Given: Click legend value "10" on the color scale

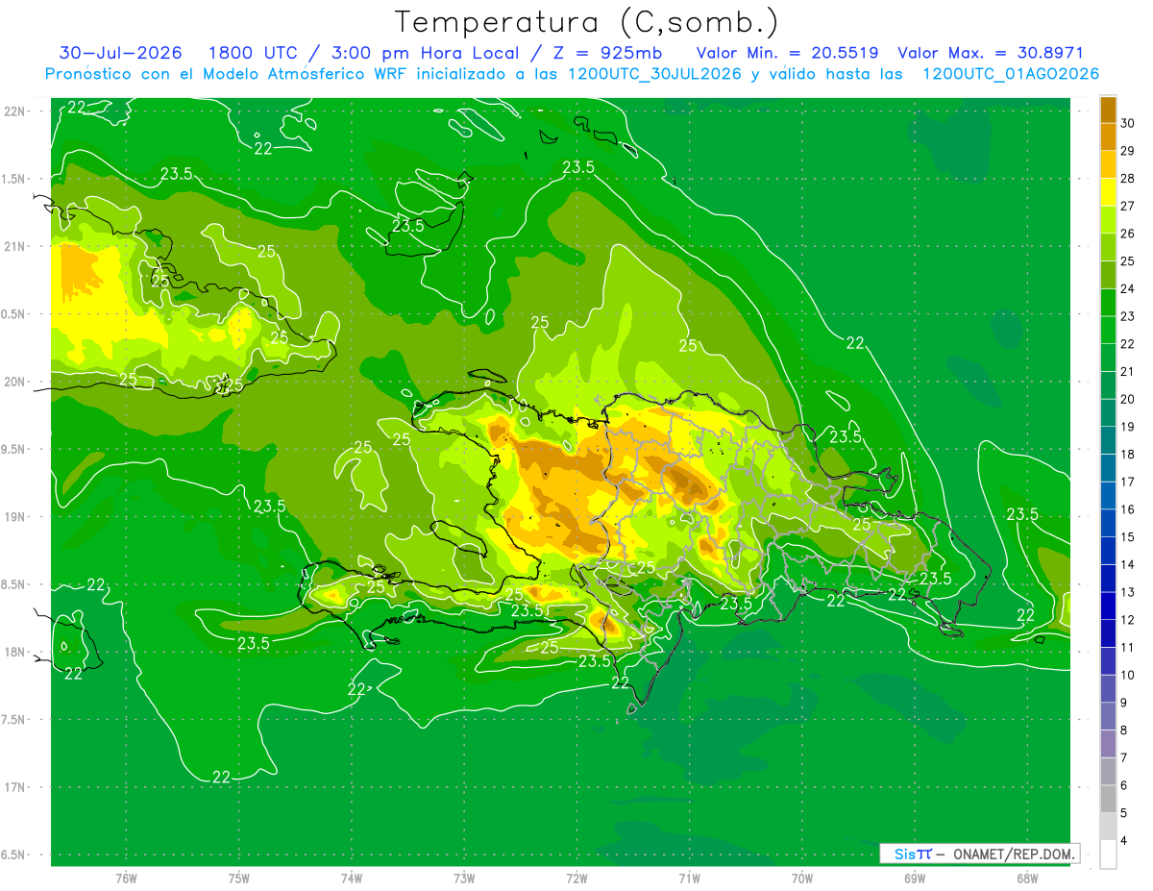Looking at the screenshot, I should (1128, 676).
